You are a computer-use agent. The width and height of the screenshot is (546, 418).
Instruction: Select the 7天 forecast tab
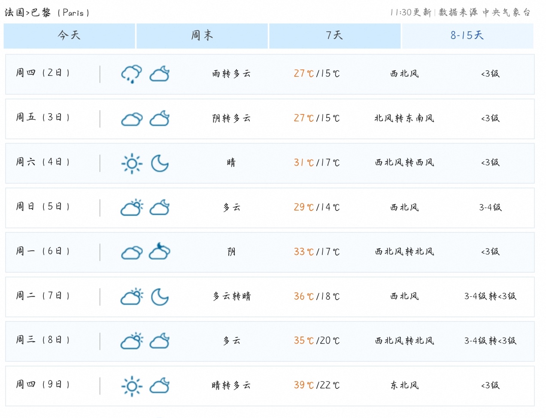335,36
